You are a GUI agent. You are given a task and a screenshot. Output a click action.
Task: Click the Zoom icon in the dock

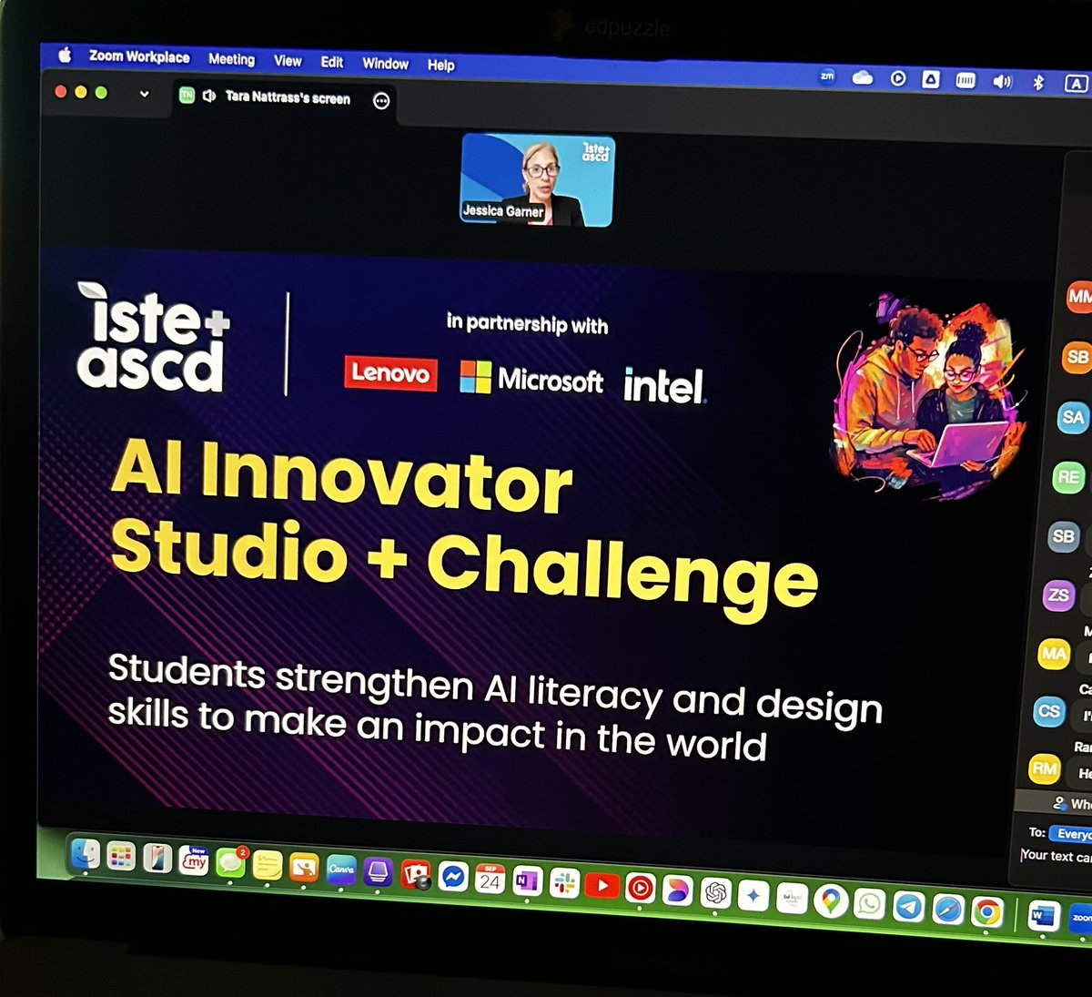[x=1081, y=918]
